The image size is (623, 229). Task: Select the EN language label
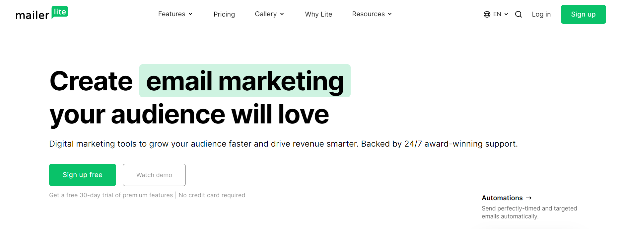click(497, 14)
